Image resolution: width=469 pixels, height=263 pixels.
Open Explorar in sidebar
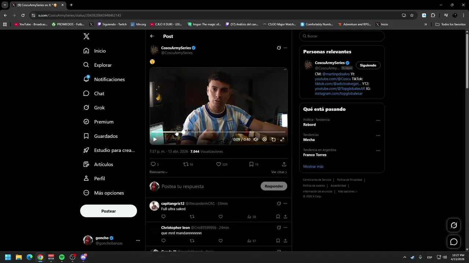(97, 65)
